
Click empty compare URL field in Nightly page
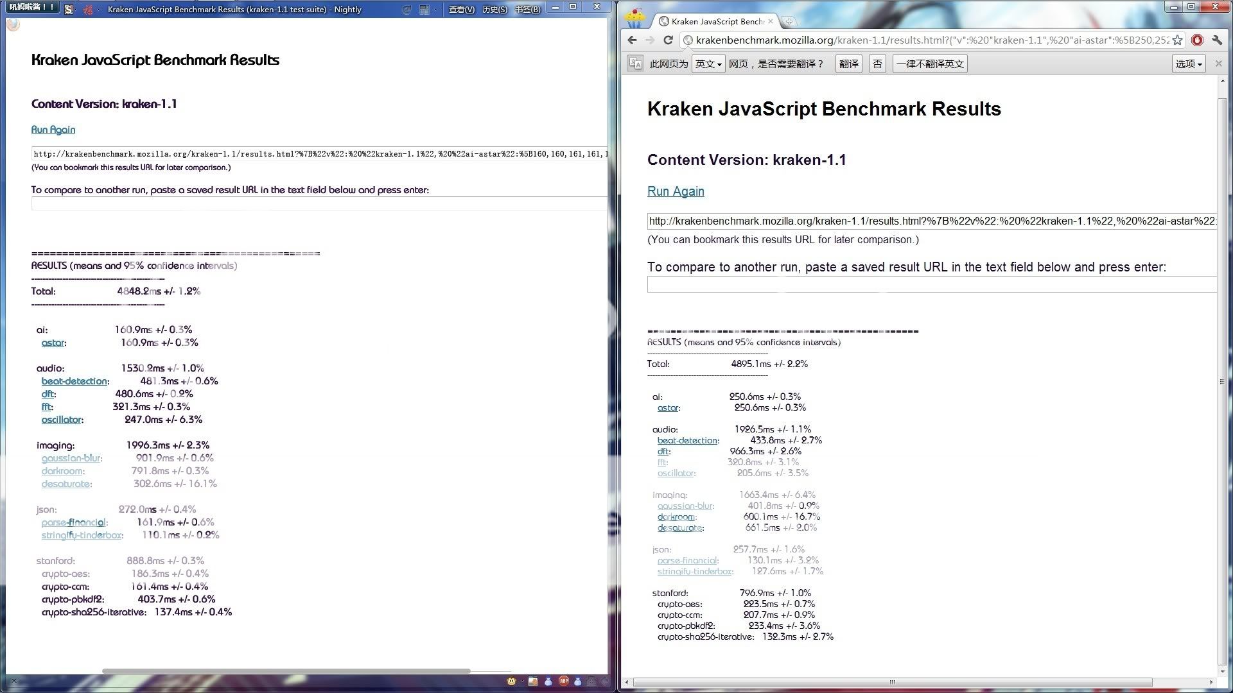(319, 203)
